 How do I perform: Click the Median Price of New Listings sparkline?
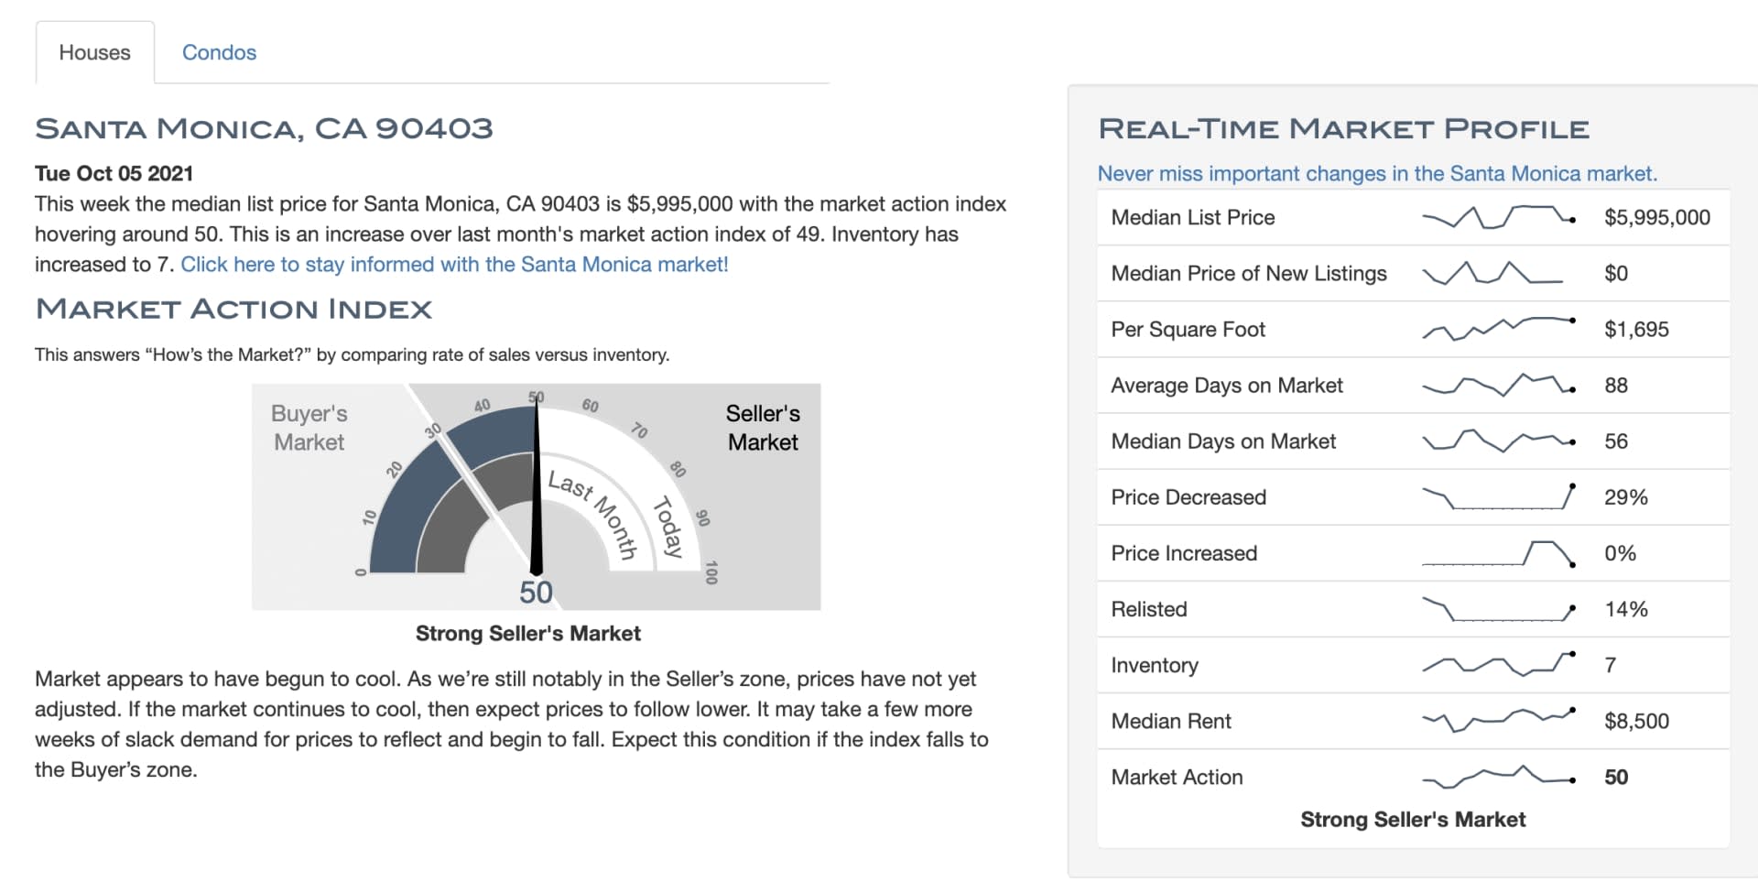1492,274
